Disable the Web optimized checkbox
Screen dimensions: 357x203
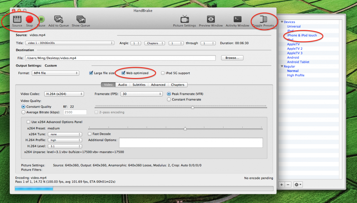tap(123, 73)
